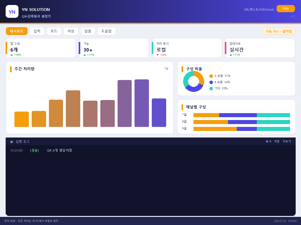Click the red down arrow under 로컬
Screen dimensions: 301x225
pos(158,55)
